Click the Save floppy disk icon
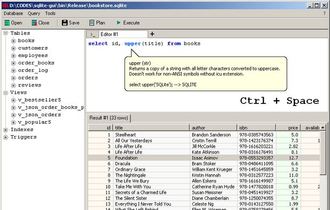330x210 pixels. (x=65, y=23)
